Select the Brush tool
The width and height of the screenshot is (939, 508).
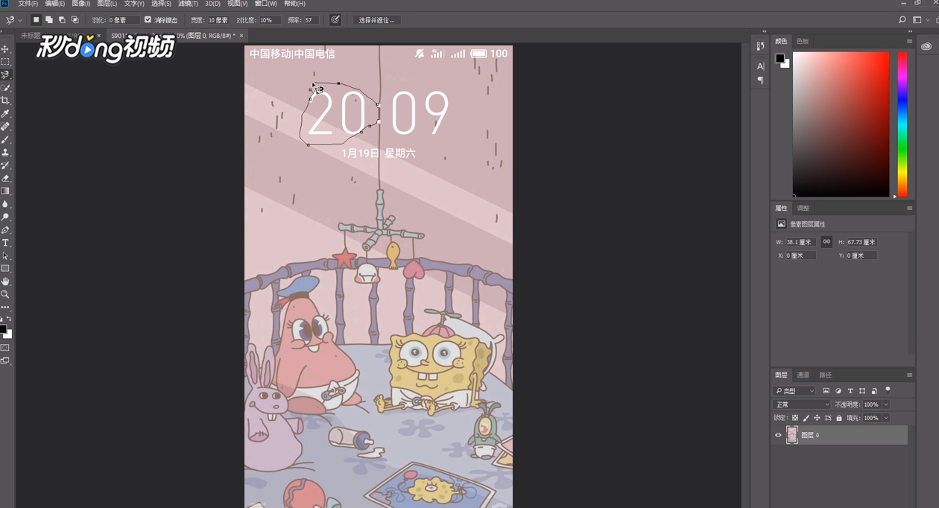pyautogui.click(x=5, y=139)
